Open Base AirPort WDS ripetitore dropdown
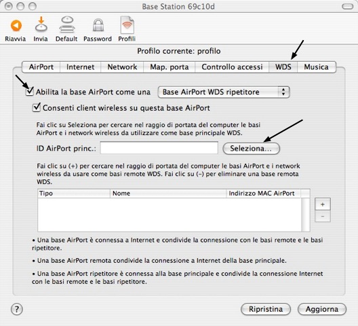 click(224, 92)
